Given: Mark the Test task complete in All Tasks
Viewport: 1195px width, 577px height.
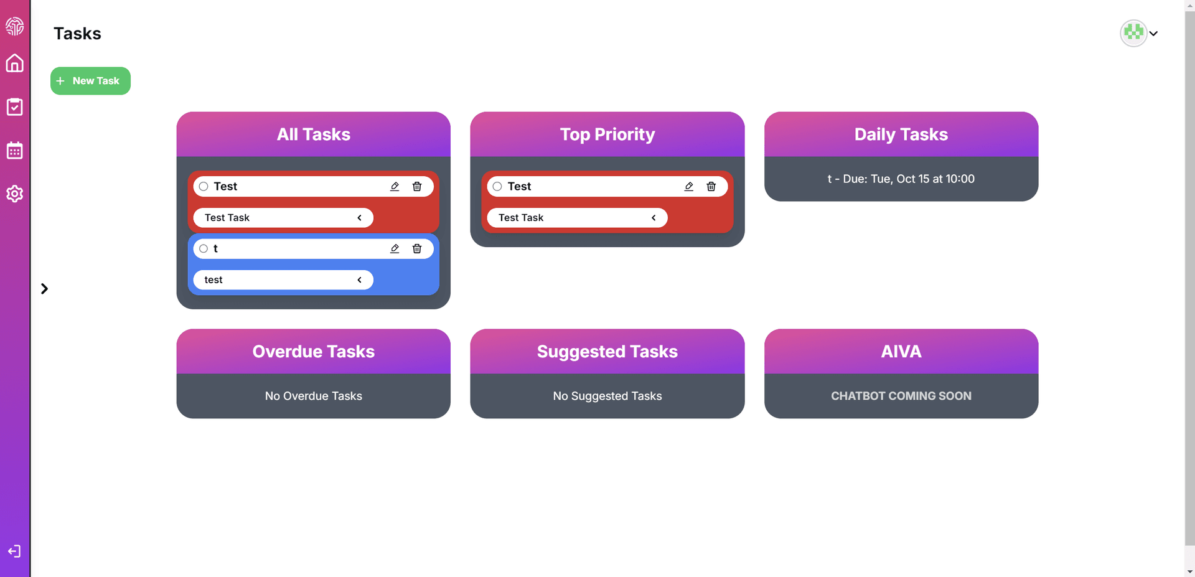Looking at the screenshot, I should coord(203,186).
